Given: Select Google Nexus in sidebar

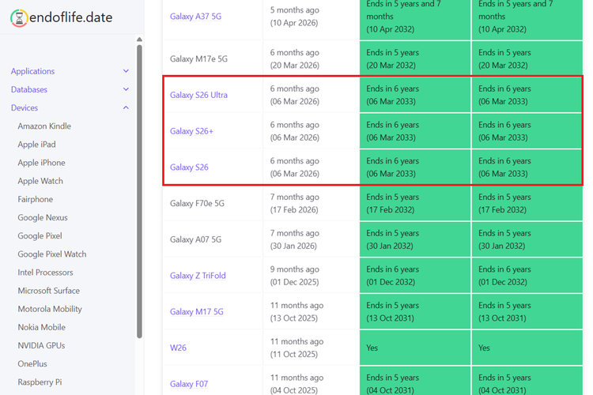Looking at the screenshot, I should tap(43, 217).
